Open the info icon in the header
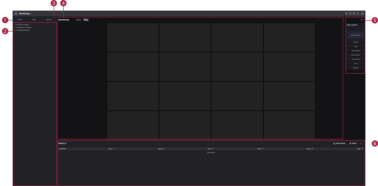The image size is (378, 186). click(350, 14)
